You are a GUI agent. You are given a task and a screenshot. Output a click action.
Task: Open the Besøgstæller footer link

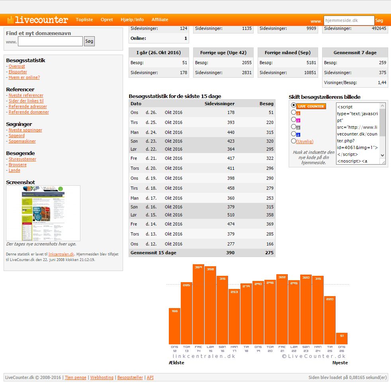130,377
